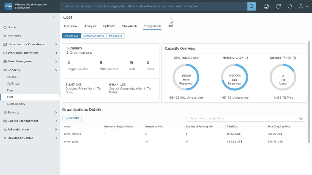Collapse the left navigation sidebar

pyautogui.click(x=54, y=17)
